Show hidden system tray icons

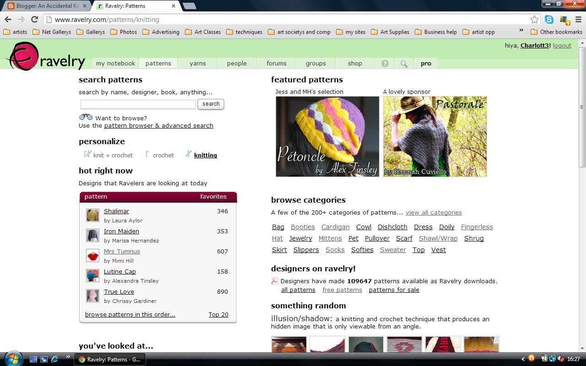coord(523,359)
